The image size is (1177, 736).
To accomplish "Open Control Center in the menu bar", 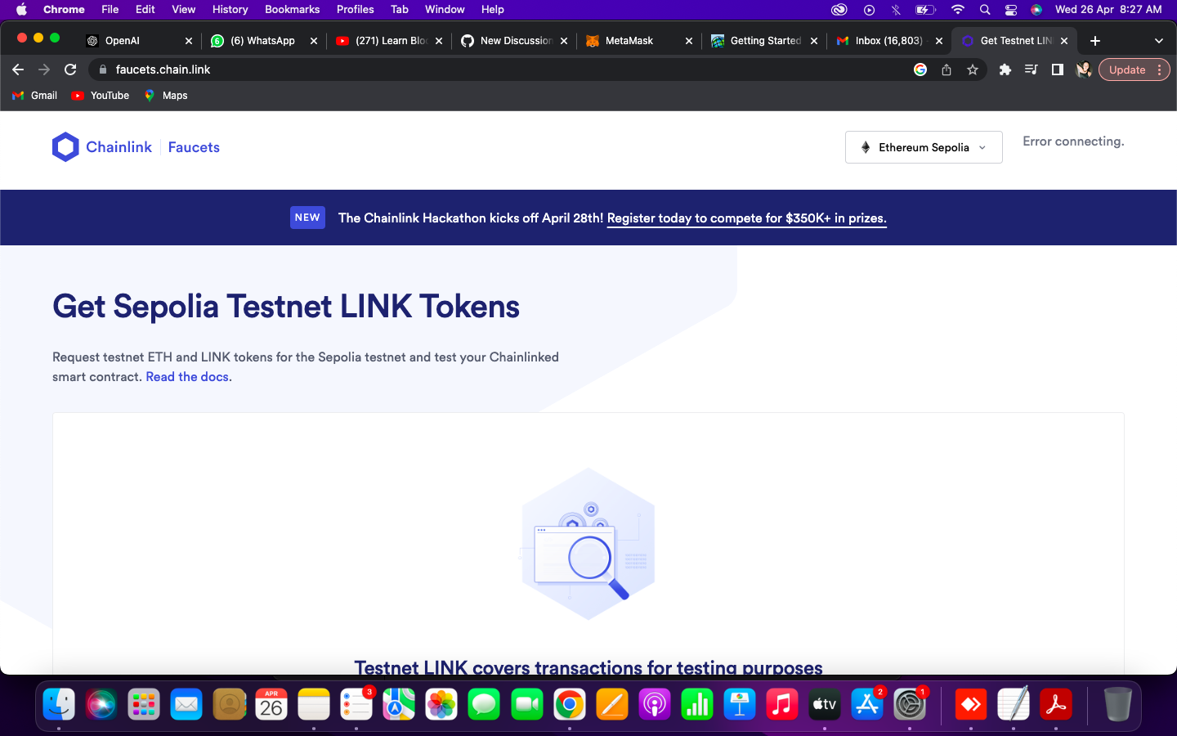I will click(1011, 10).
